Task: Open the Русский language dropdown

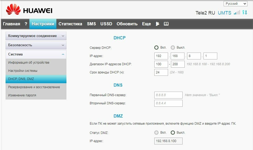Action: (236, 4)
